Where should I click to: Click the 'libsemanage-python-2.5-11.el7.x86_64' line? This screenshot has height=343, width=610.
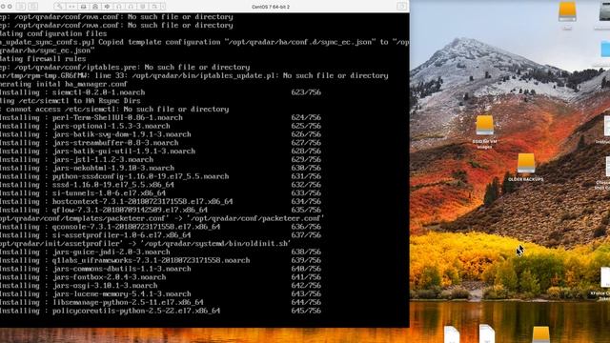[160, 302]
